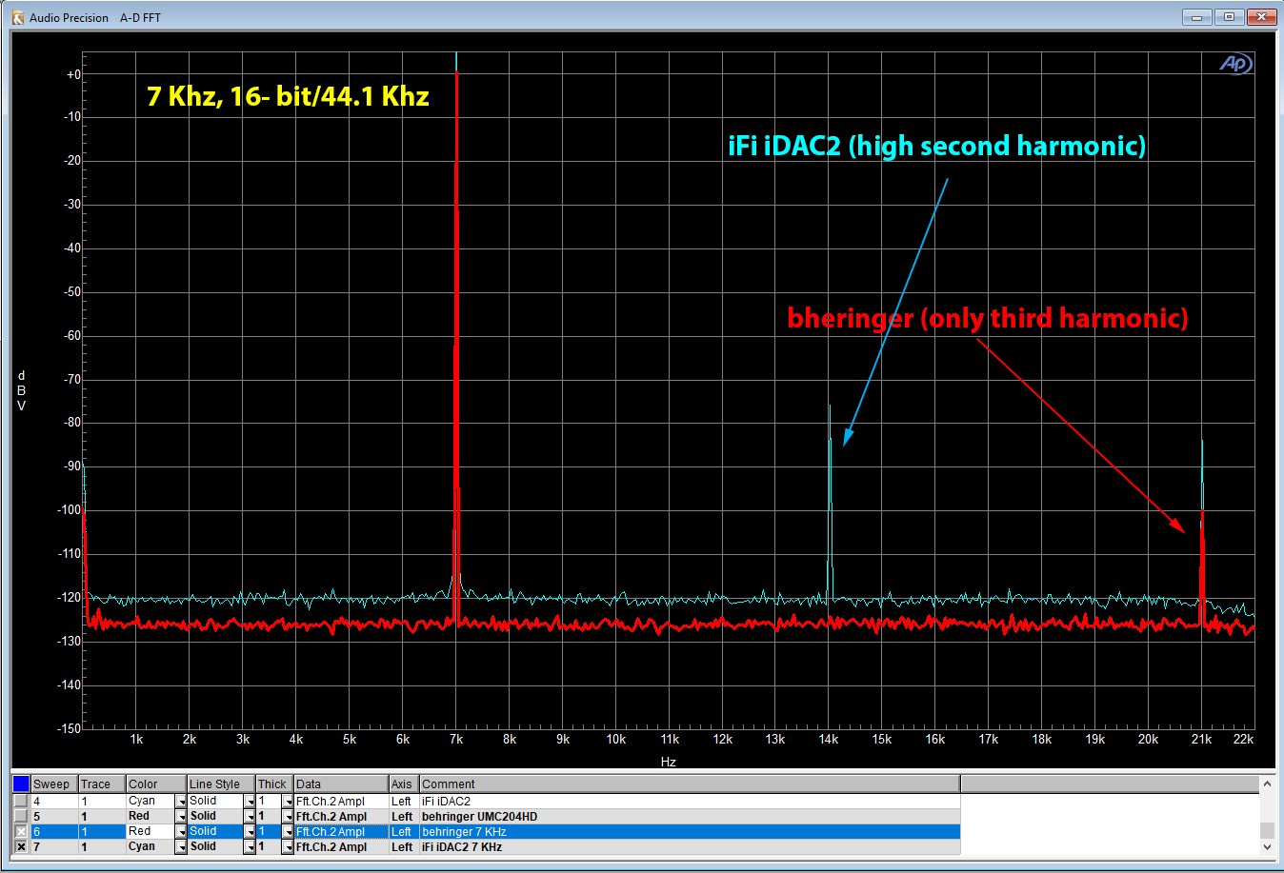Open line style dropdown for sweep 6
Screen dimensions: 1284x873
pyautogui.click(x=250, y=832)
